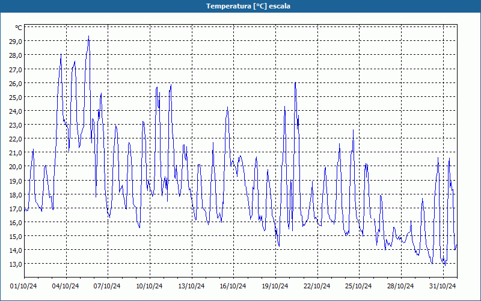Click the 25/10/24 date label

[x=358, y=286]
